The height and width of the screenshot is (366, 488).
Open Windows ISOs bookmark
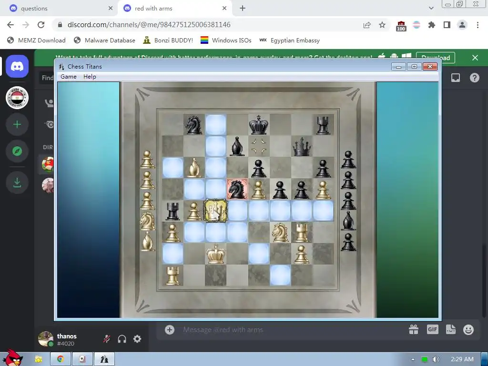(226, 41)
